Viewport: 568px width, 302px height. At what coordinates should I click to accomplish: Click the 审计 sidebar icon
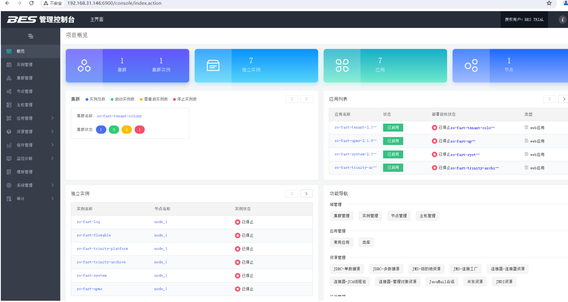click(9, 198)
